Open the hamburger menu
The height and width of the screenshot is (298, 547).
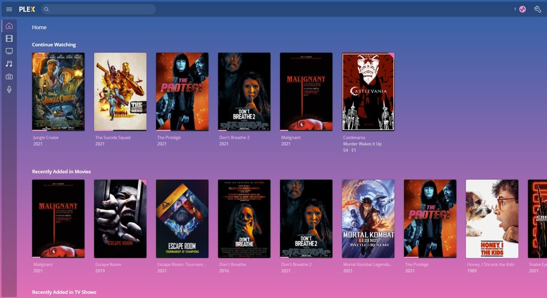tap(9, 9)
